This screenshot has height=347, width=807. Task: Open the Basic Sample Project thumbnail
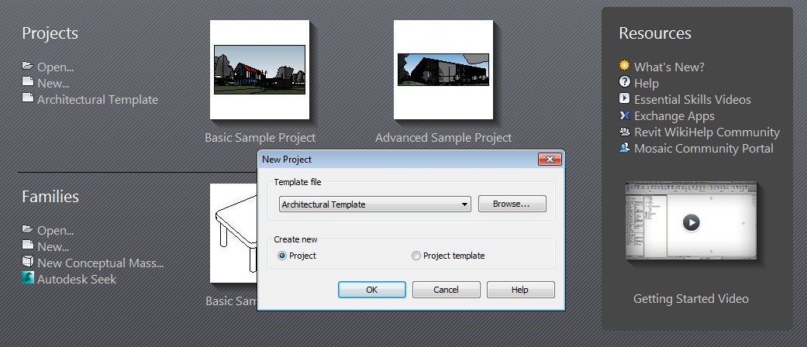(260, 70)
